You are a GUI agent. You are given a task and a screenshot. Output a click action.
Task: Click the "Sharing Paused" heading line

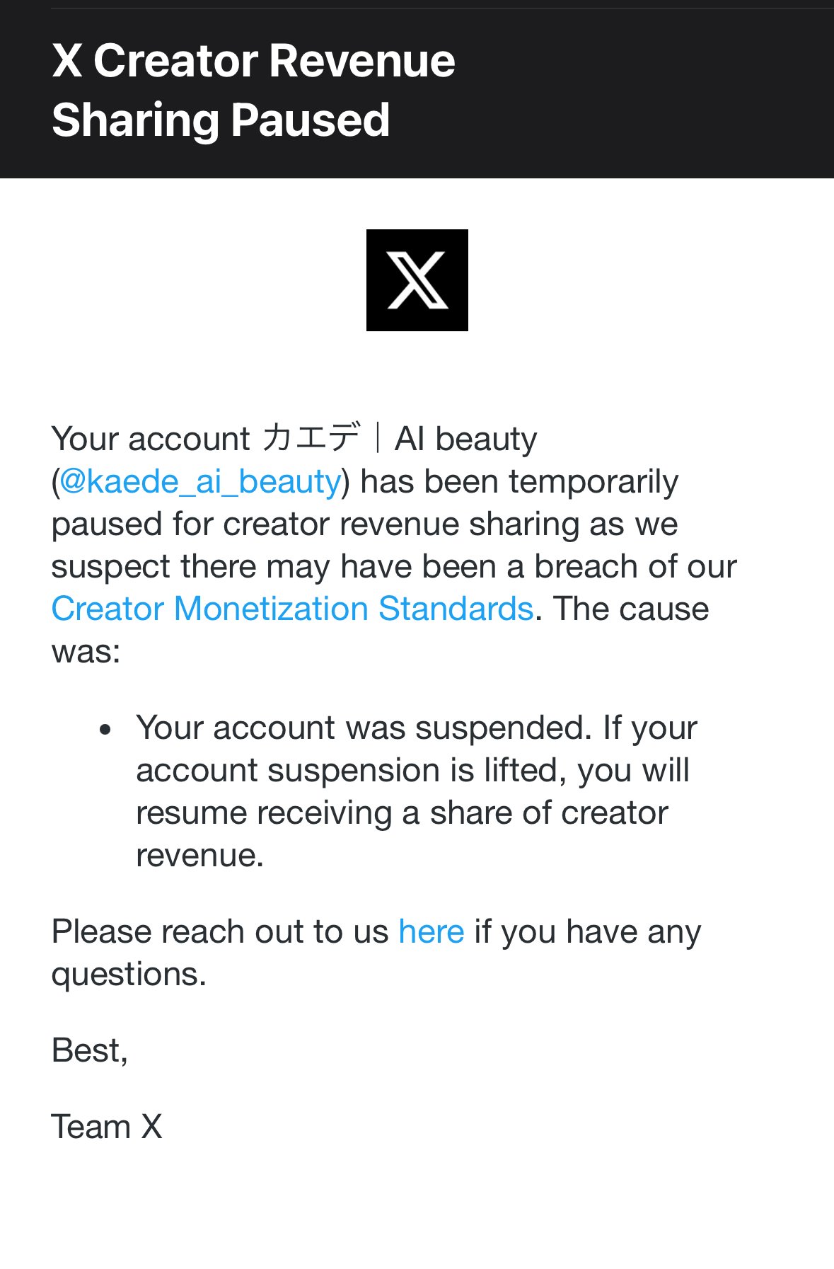(x=221, y=120)
